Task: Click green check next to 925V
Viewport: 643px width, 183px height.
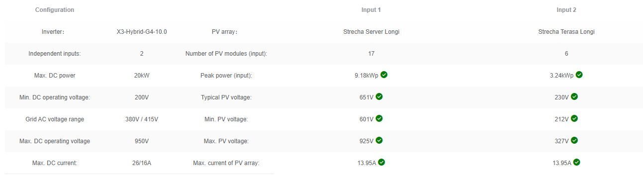Action: (x=379, y=140)
